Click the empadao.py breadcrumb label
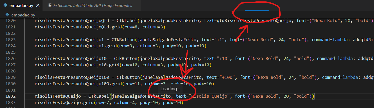This screenshot has height=108, width=374. (x=23, y=15)
